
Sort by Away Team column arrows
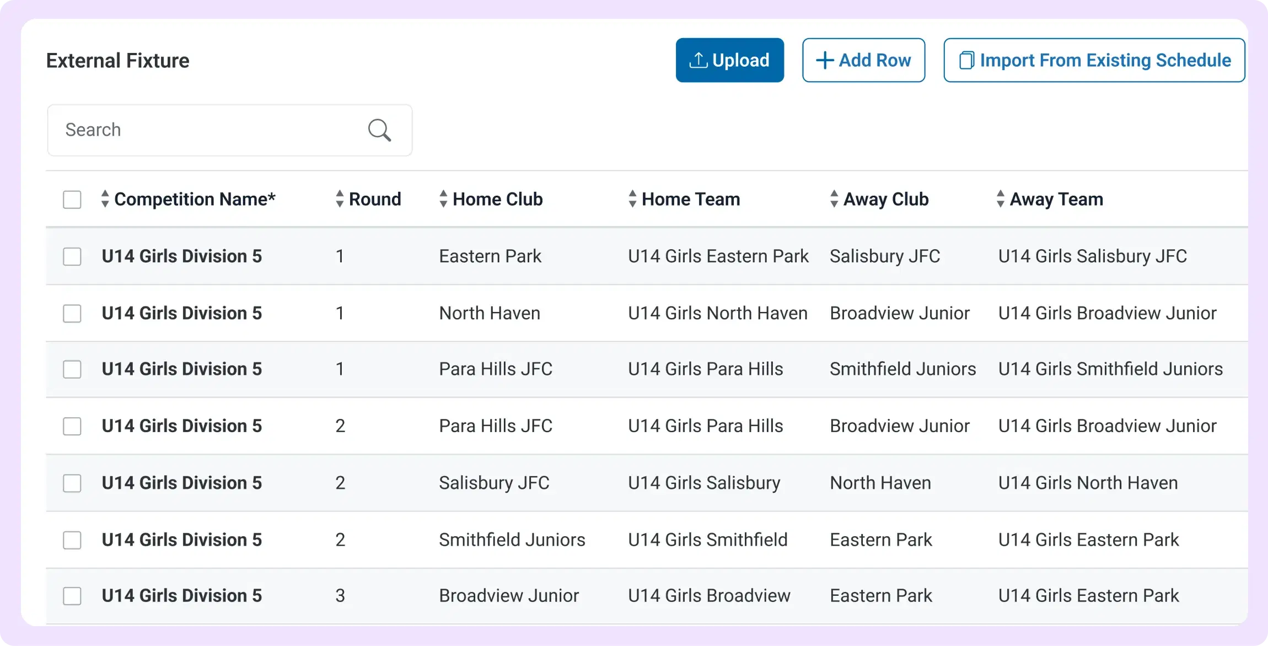pos(1001,199)
